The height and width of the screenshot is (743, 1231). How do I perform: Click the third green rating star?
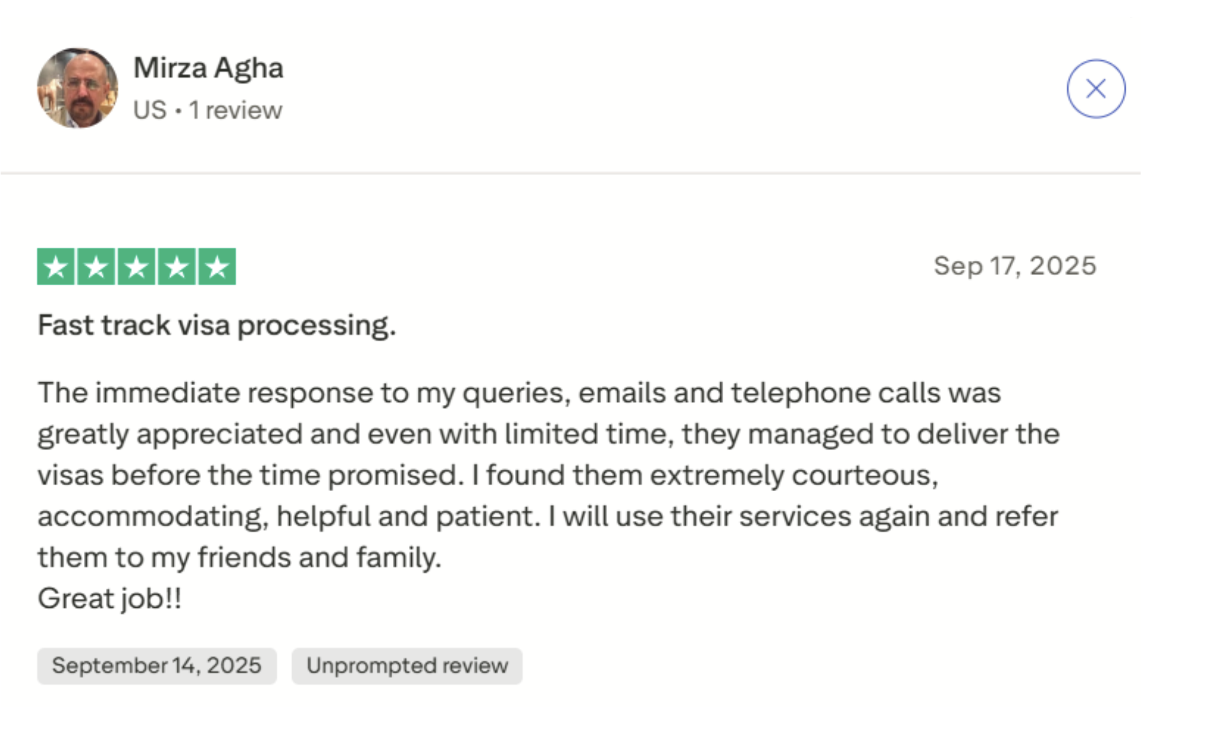137,267
